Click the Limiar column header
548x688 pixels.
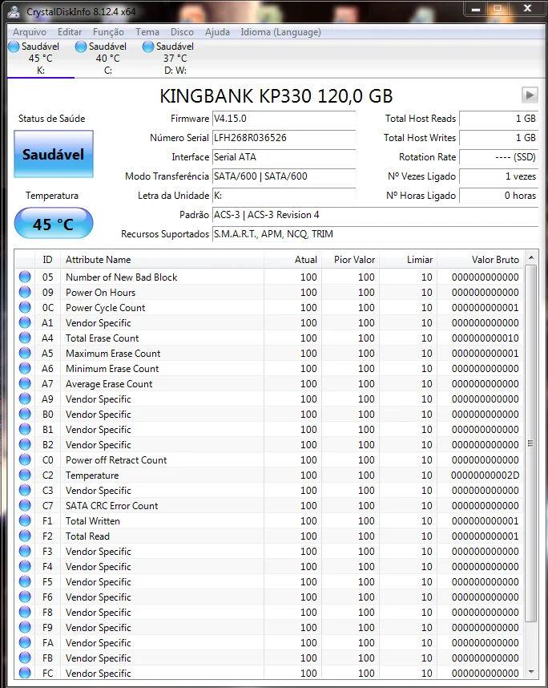click(408, 260)
